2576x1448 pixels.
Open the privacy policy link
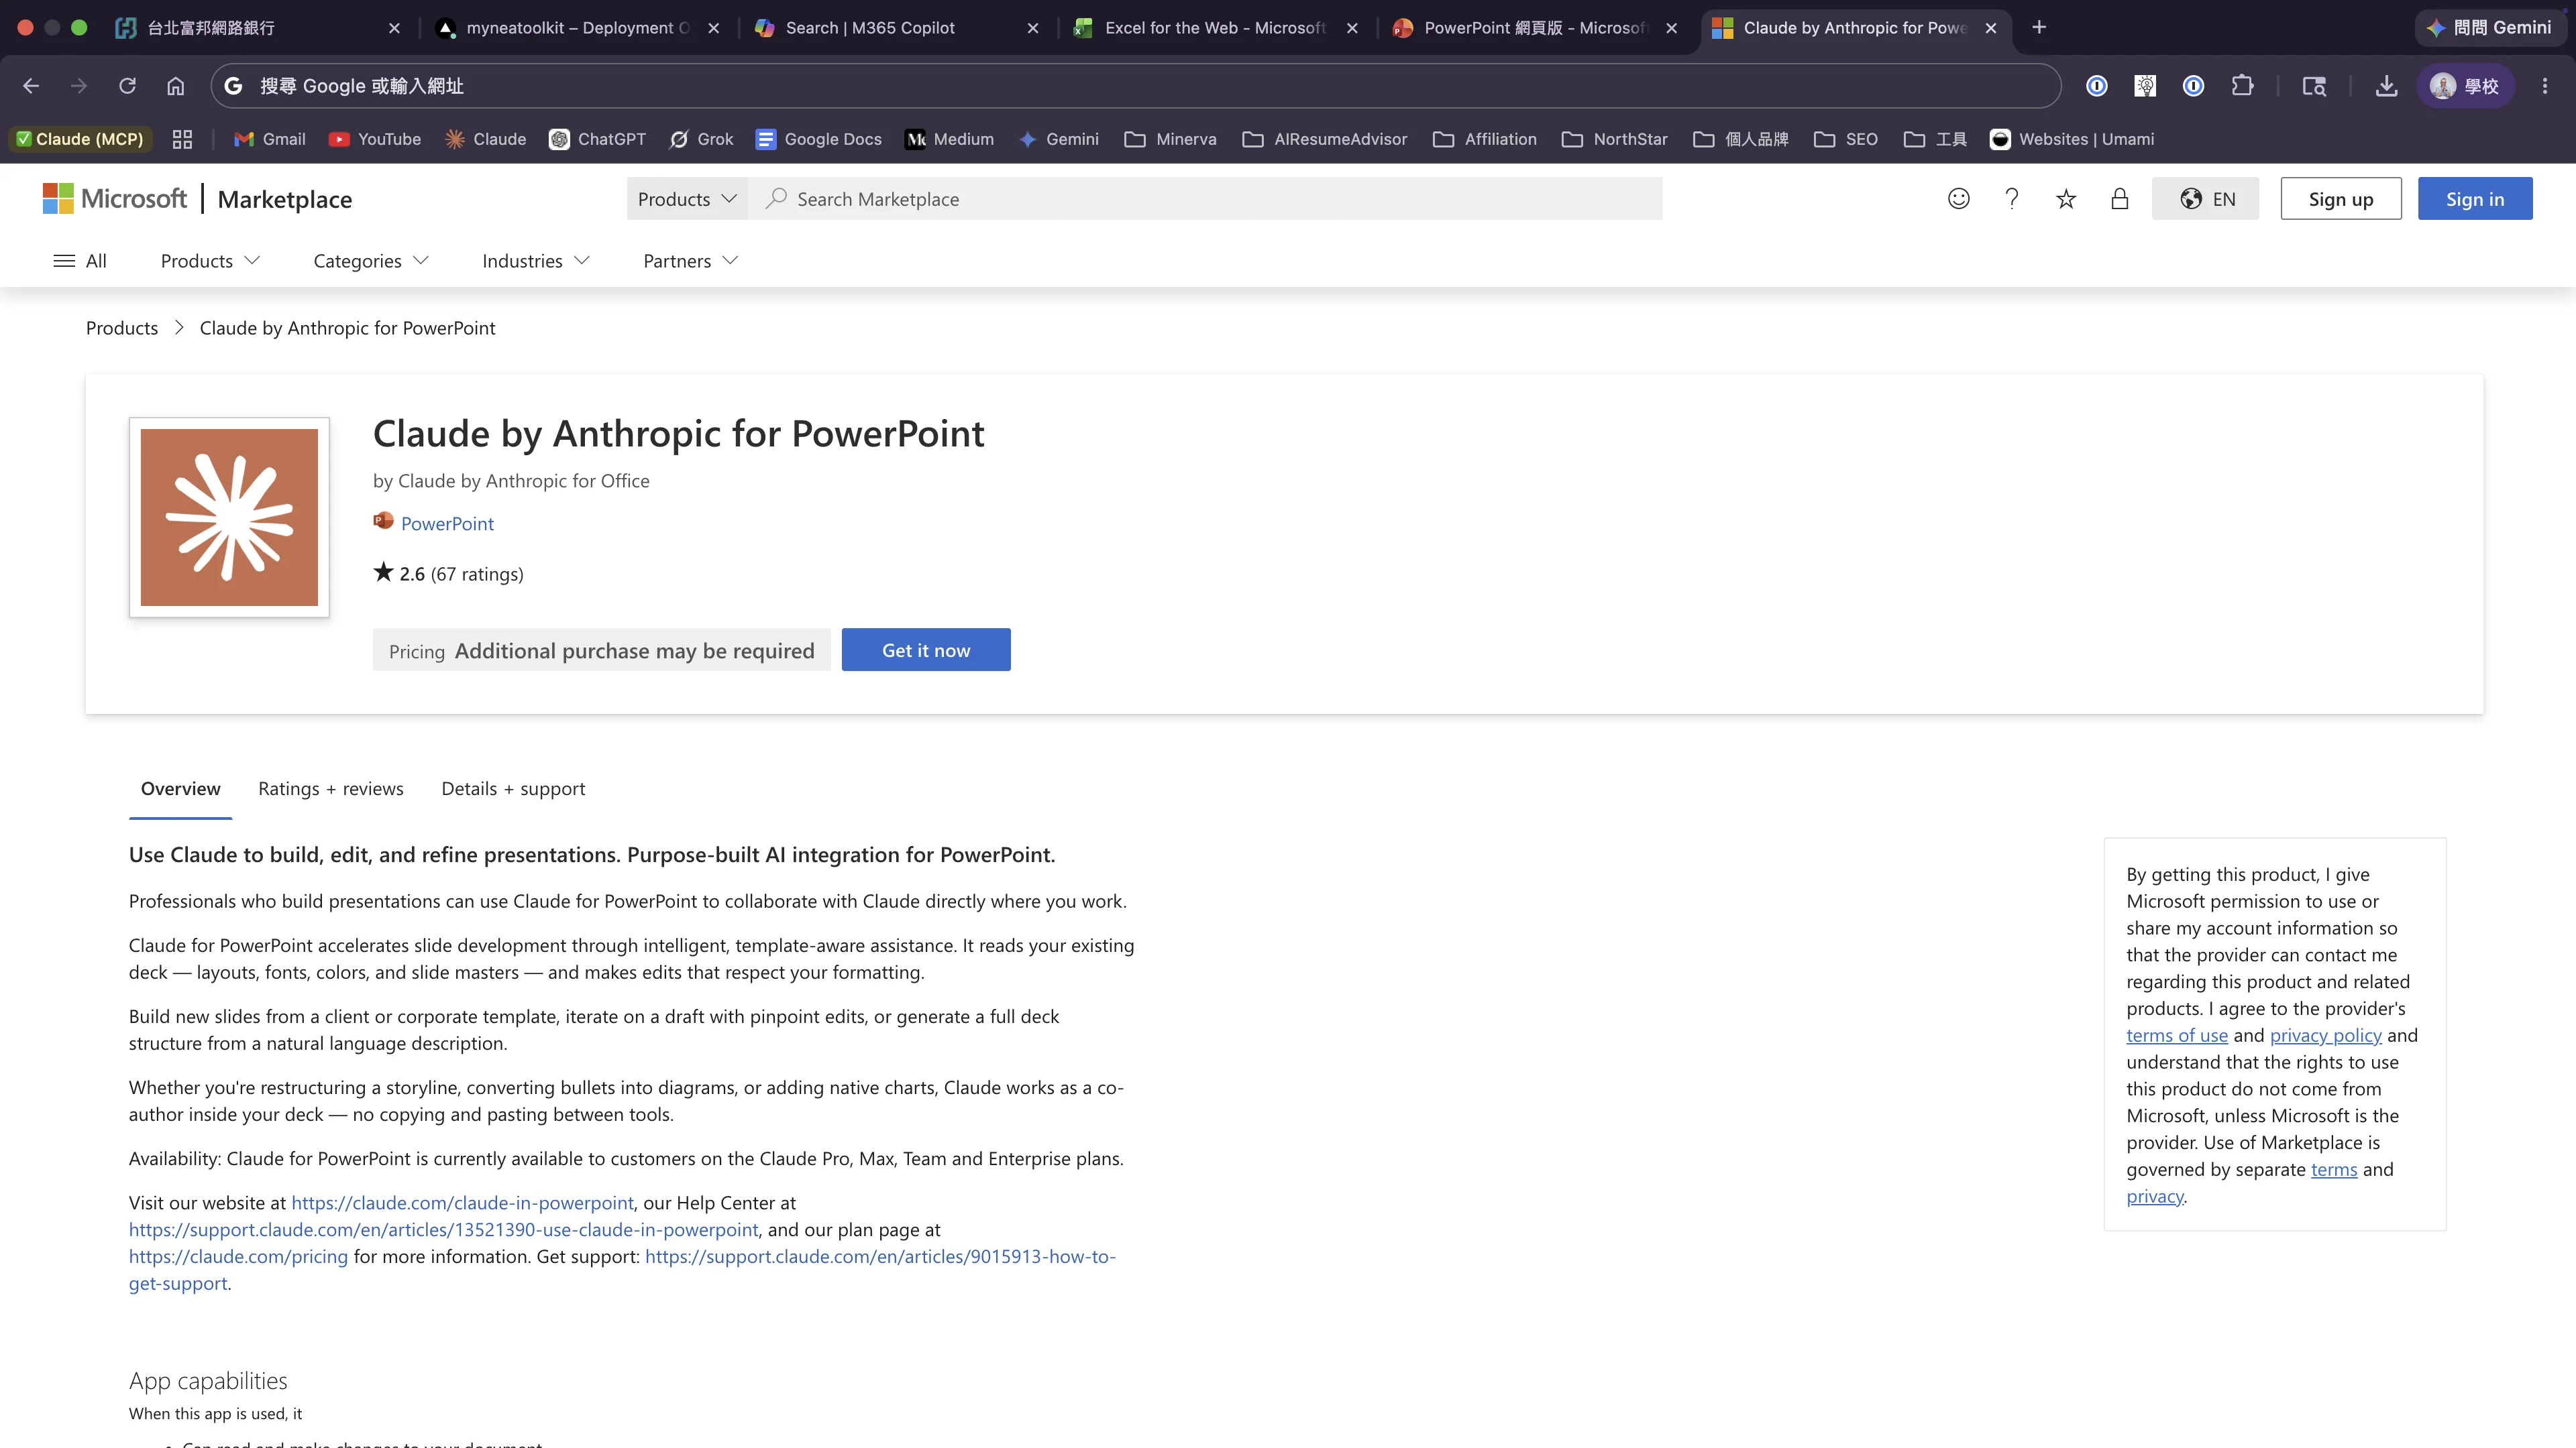[x=2326, y=1035]
